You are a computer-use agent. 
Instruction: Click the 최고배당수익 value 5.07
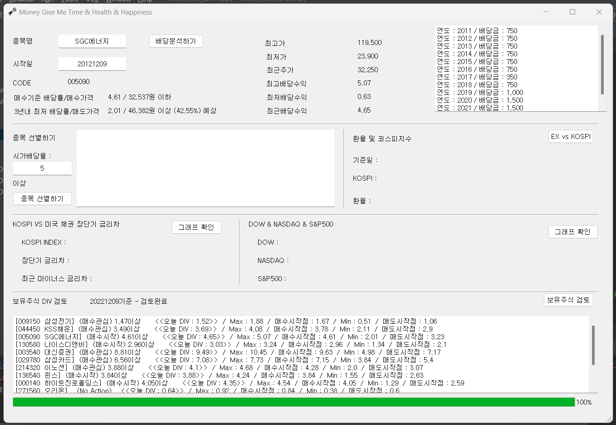point(364,83)
